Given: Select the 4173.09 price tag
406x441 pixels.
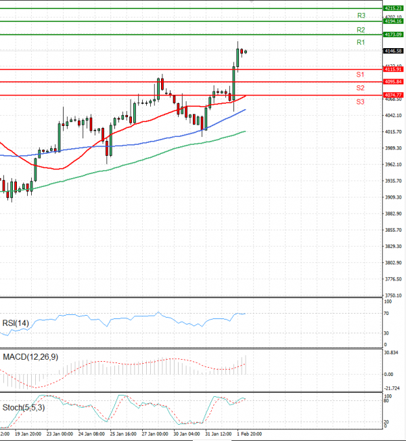Looking at the screenshot, I should (x=393, y=35).
